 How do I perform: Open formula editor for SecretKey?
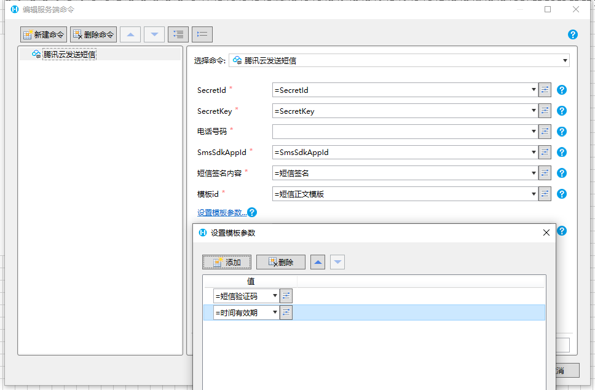pyautogui.click(x=545, y=111)
